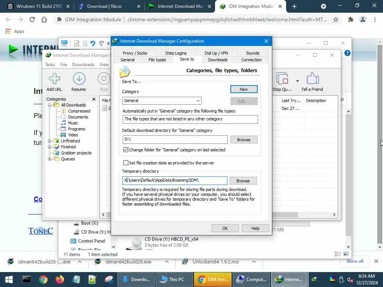Expand the Finished tree node
The height and width of the screenshot is (287, 383).
[50, 147]
